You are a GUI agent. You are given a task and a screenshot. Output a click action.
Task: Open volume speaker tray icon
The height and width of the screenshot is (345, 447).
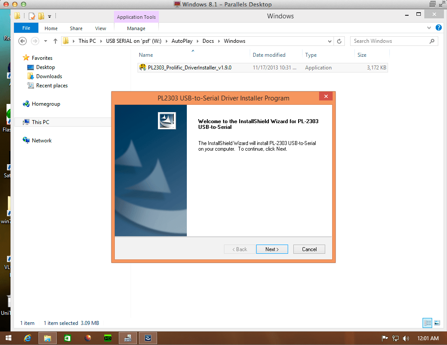406,338
